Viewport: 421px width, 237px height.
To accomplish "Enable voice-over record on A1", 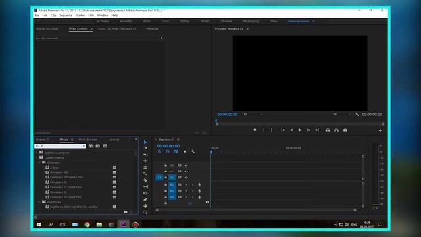I will (199, 185).
